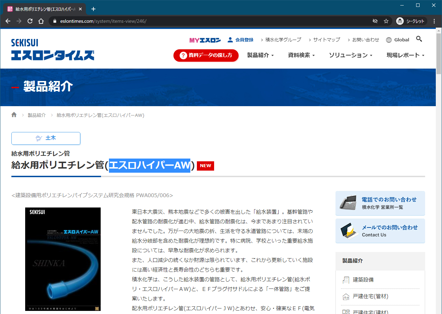The width and height of the screenshot is (442, 314).
Task: Click the 電話でのお問い合わせ banner
Action: [380, 203]
